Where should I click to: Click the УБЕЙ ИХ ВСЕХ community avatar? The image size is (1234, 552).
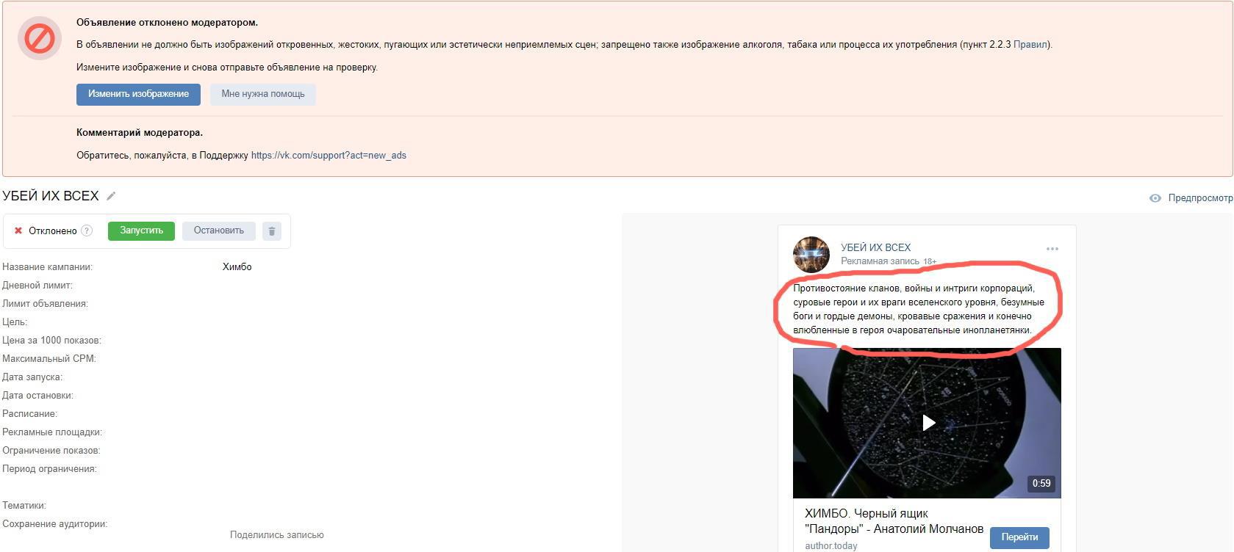click(811, 255)
